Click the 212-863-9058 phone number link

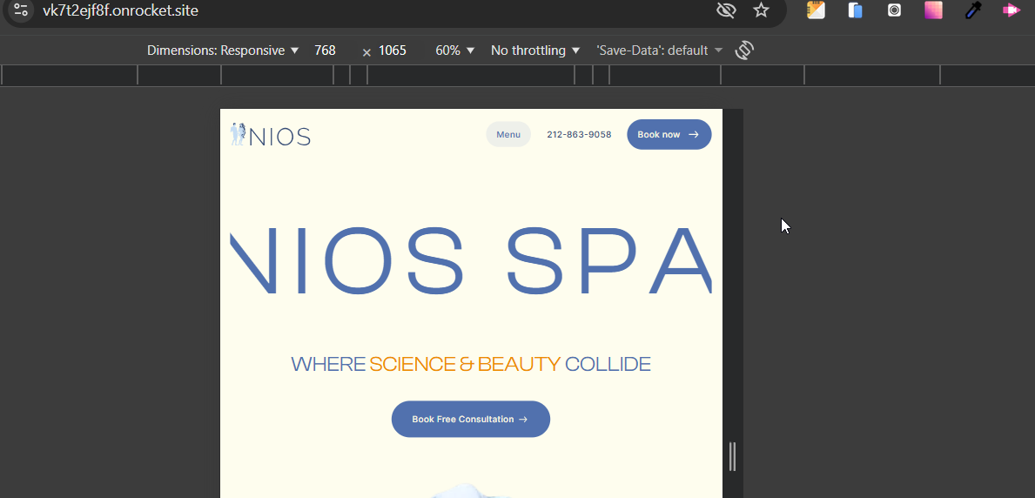tap(579, 135)
